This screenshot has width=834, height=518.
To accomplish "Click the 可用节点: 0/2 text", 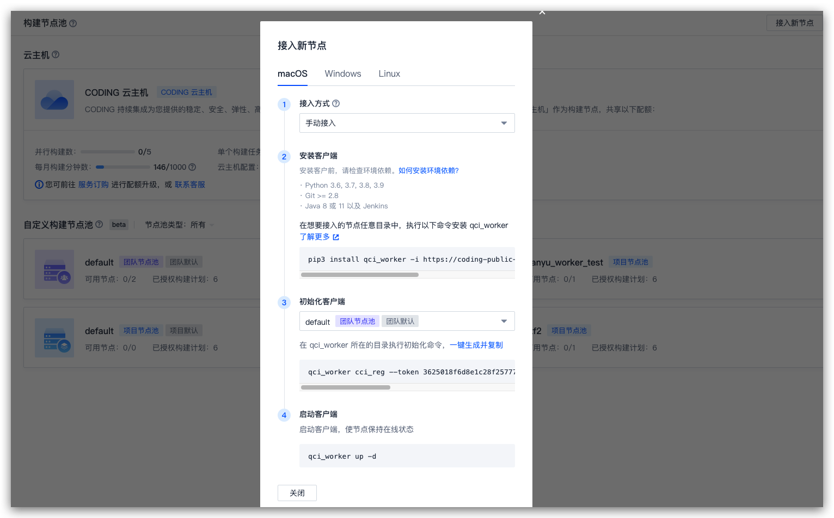I will tap(111, 279).
